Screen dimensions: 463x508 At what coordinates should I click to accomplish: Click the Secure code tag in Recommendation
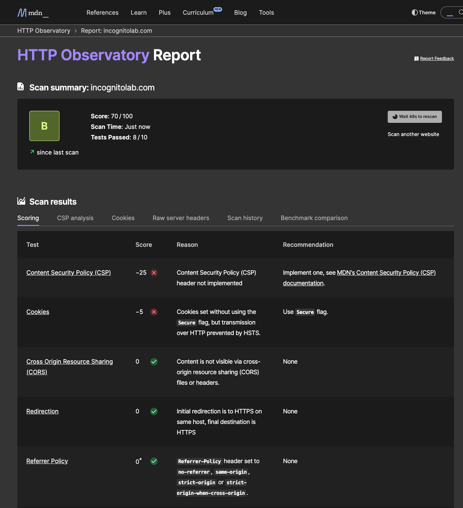305,312
